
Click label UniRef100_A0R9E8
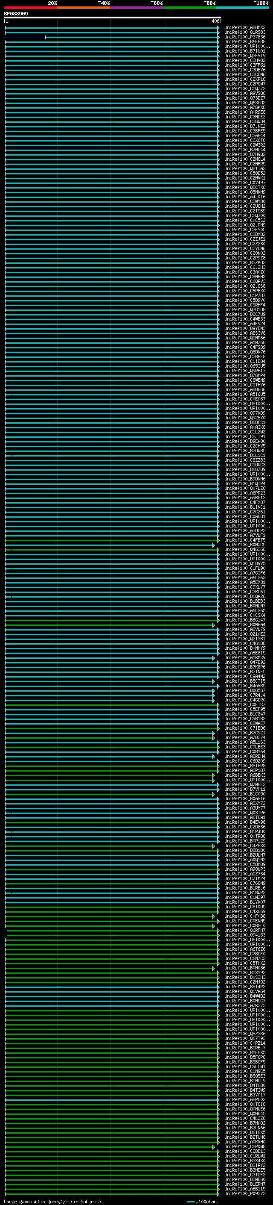[245, 112]
